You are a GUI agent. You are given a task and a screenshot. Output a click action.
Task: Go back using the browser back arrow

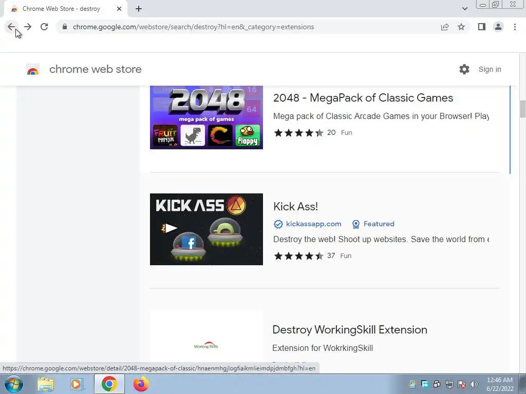click(x=11, y=27)
